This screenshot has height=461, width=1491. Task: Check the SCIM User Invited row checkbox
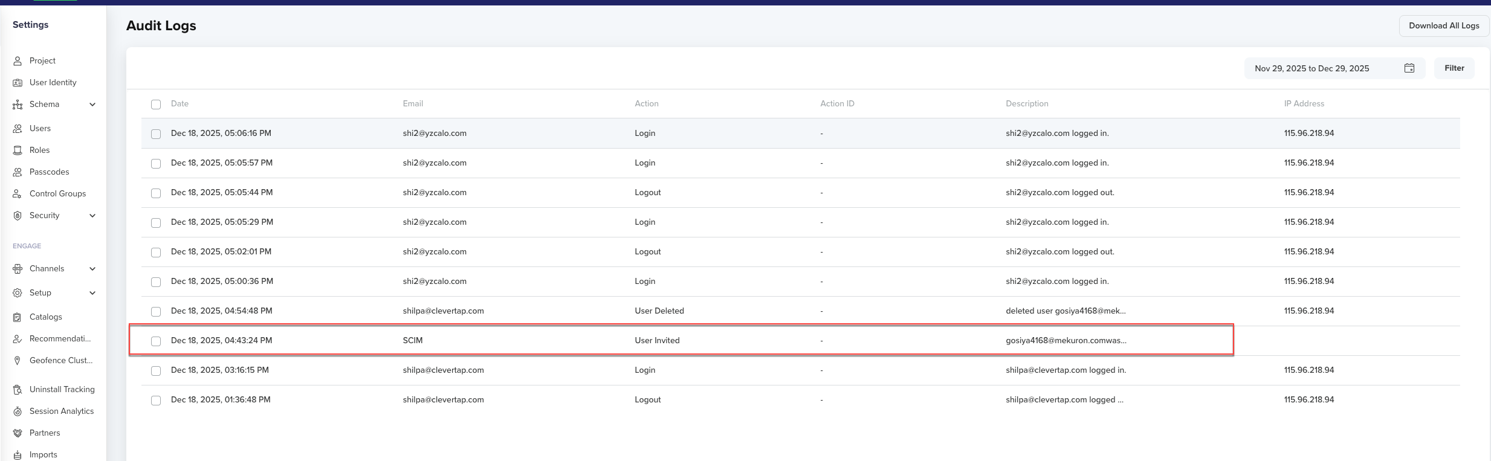pyautogui.click(x=156, y=341)
